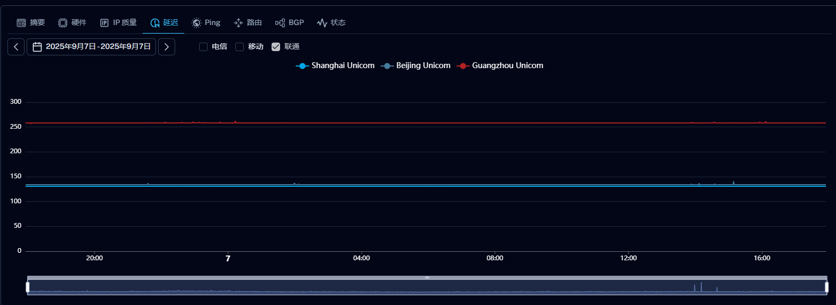Click the 硬件 hardware chip icon
The height and width of the screenshot is (305, 836).
(63, 23)
